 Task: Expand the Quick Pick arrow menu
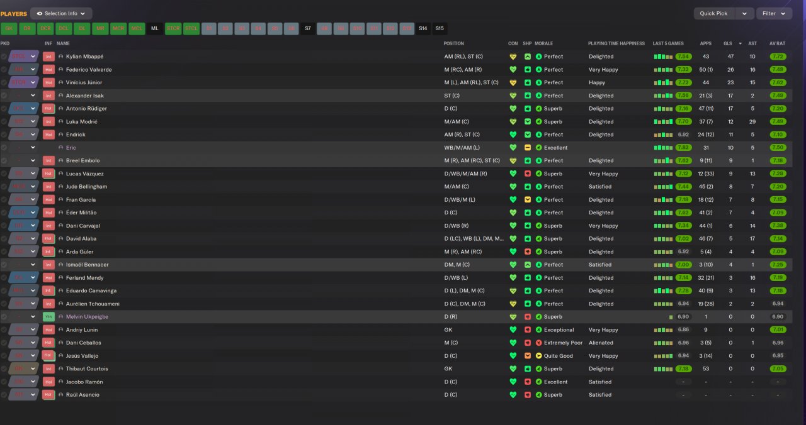click(745, 13)
